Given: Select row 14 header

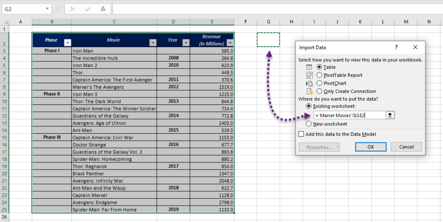Looking at the screenshot, I should coord(4,130).
